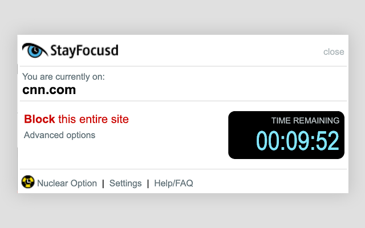Viewport: 365px width, 228px height.
Task: Go to StayFocusd Settings
Action: click(125, 184)
